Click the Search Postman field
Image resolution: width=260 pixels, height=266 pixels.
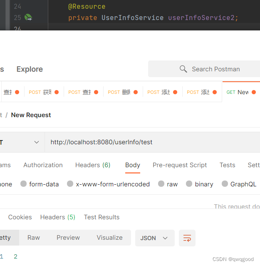point(204,69)
